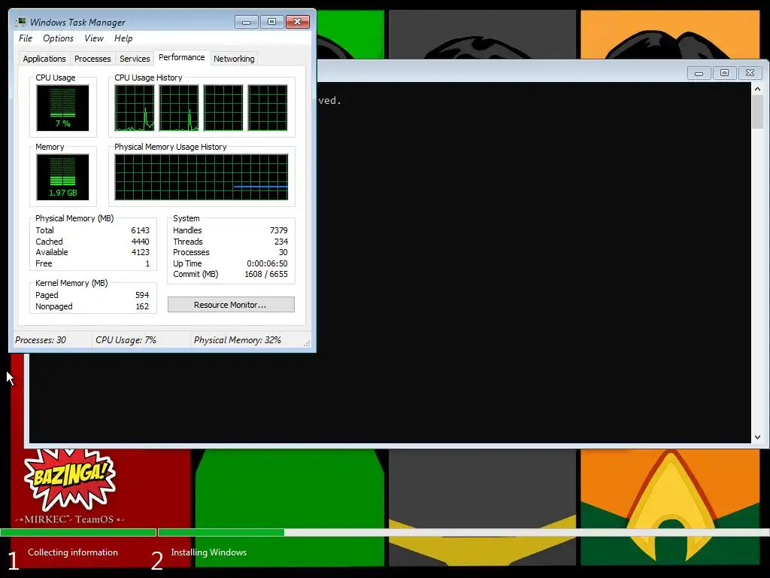Screen dimensions: 770x578
Task: Click the command prompt scroll up arrow
Action: pyautogui.click(x=757, y=89)
